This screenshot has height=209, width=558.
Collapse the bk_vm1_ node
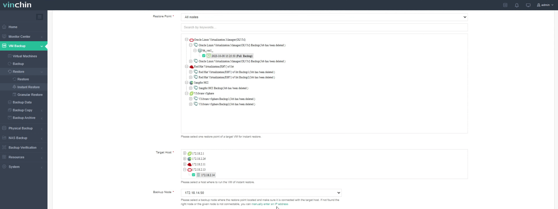tap(195, 50)
